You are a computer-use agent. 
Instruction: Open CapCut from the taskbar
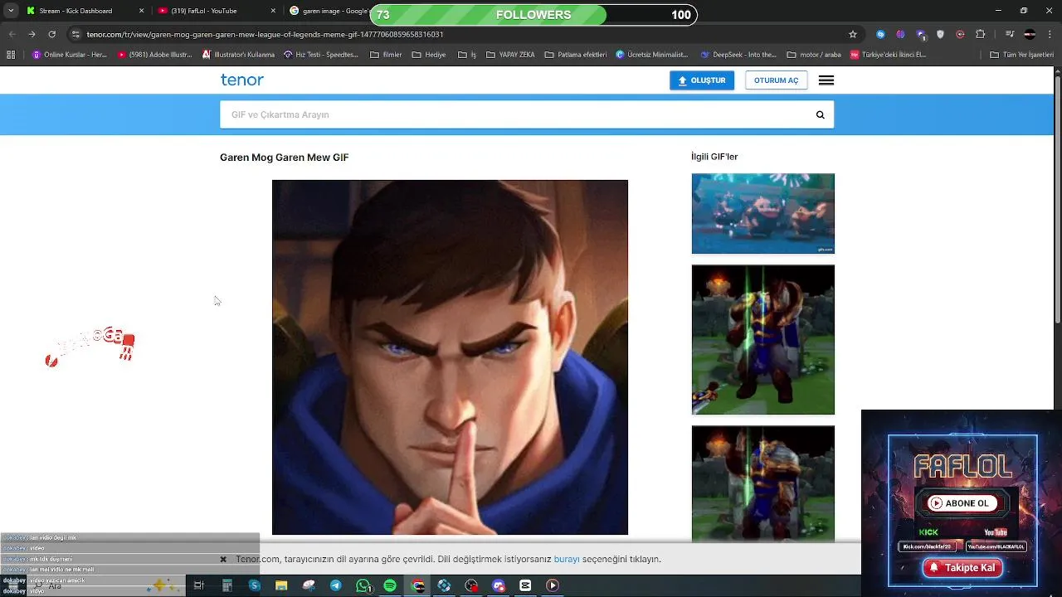tap(525, 585)
